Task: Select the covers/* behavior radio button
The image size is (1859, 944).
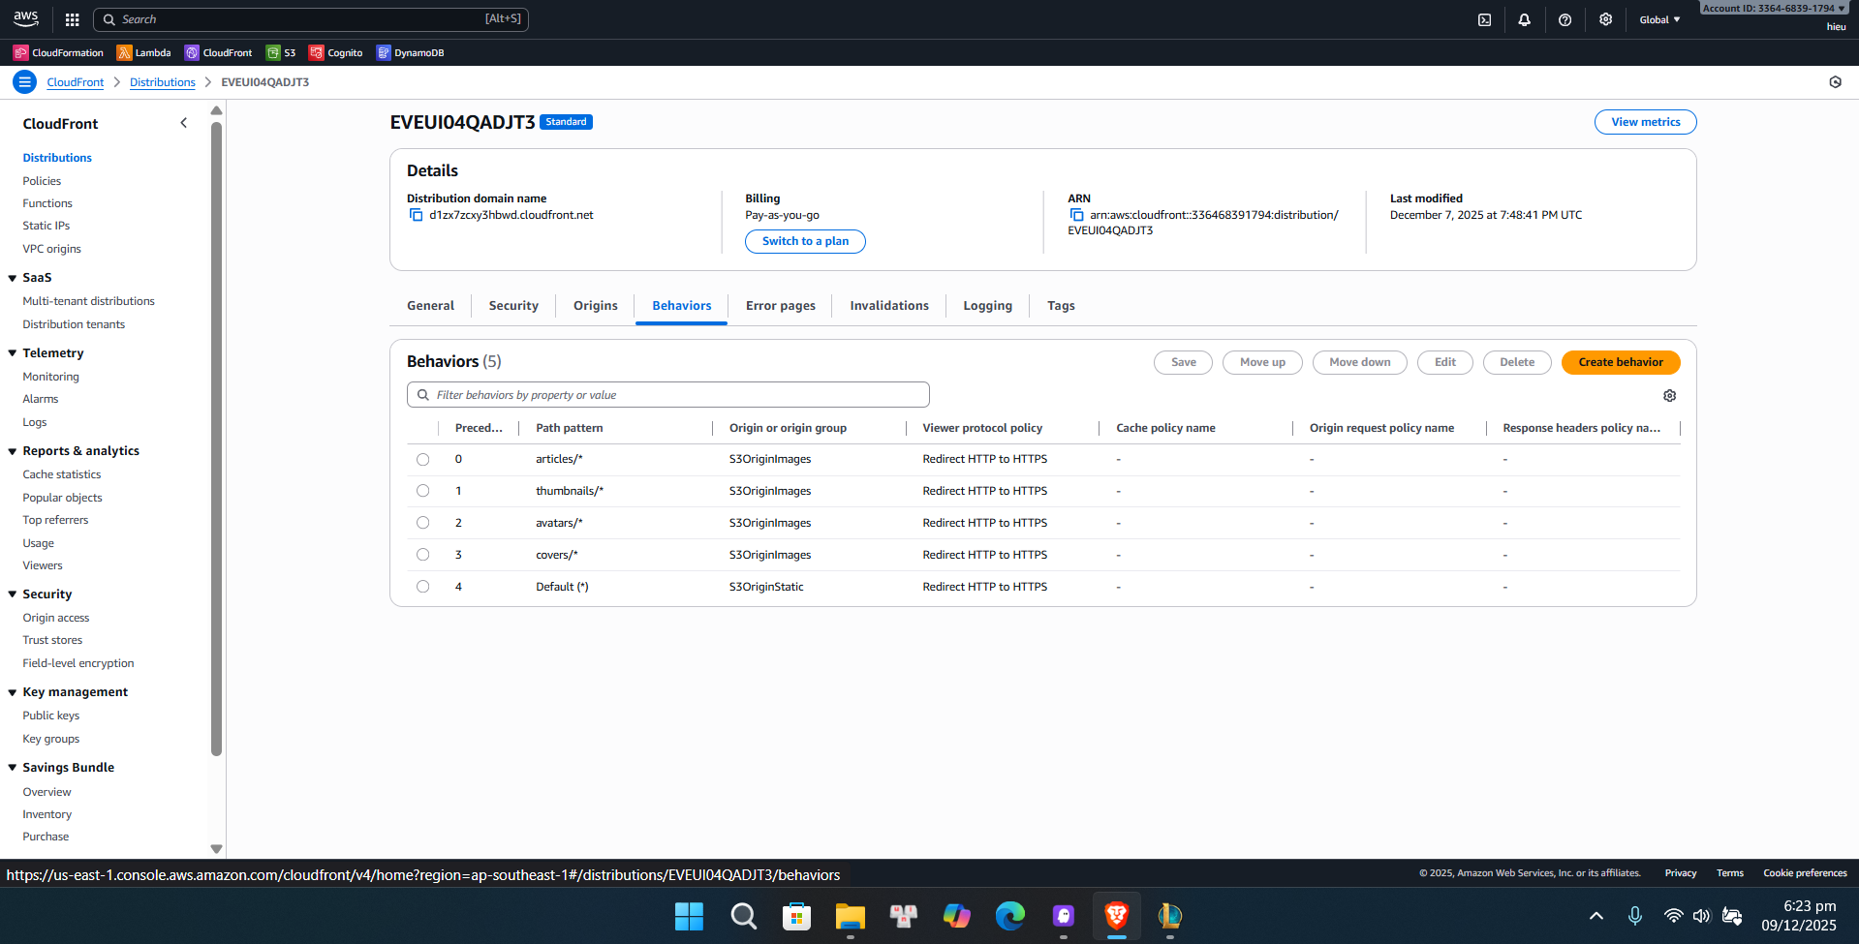Action: click(422, 554)
